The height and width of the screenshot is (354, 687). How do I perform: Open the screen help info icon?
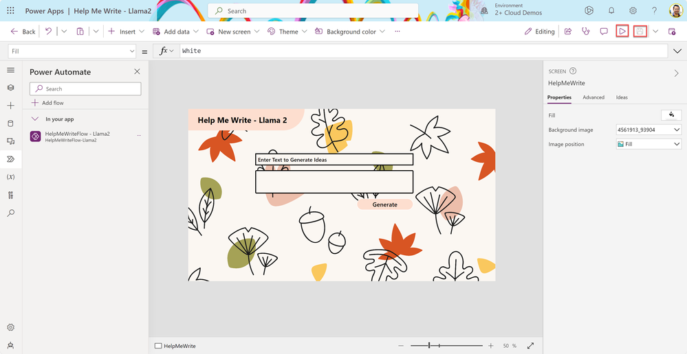point(573,71)
